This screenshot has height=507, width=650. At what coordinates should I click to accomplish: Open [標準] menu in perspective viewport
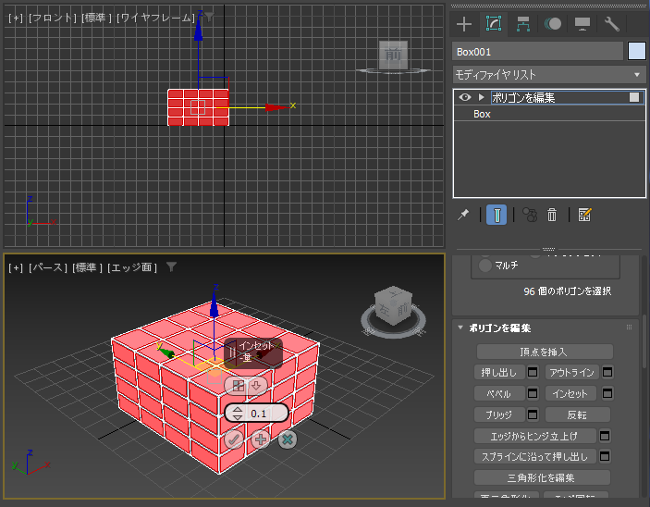(x=88, y=267)
